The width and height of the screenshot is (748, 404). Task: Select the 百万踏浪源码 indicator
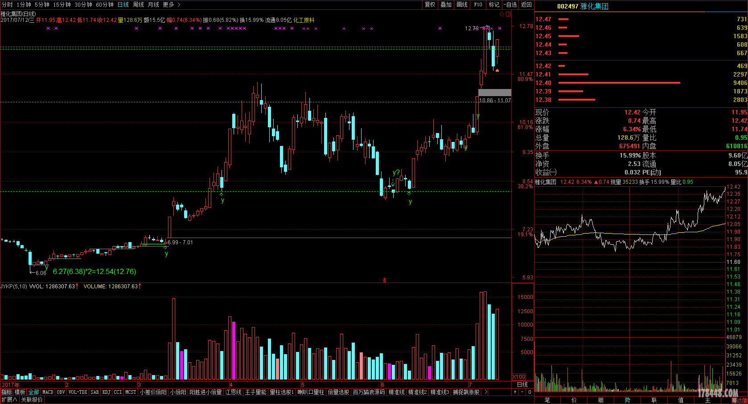[x=369, y=392]
